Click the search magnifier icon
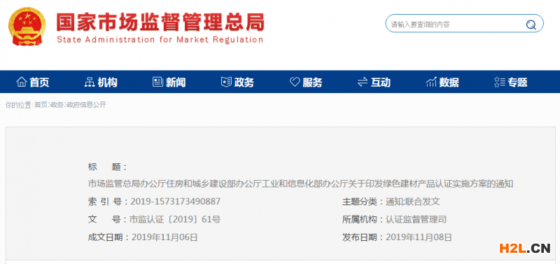Image resolution: width=560 pixels, height=264 pixels. (531, 25)
